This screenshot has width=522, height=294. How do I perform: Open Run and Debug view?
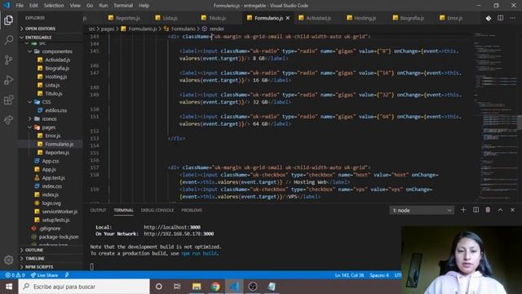coord(9,80)
